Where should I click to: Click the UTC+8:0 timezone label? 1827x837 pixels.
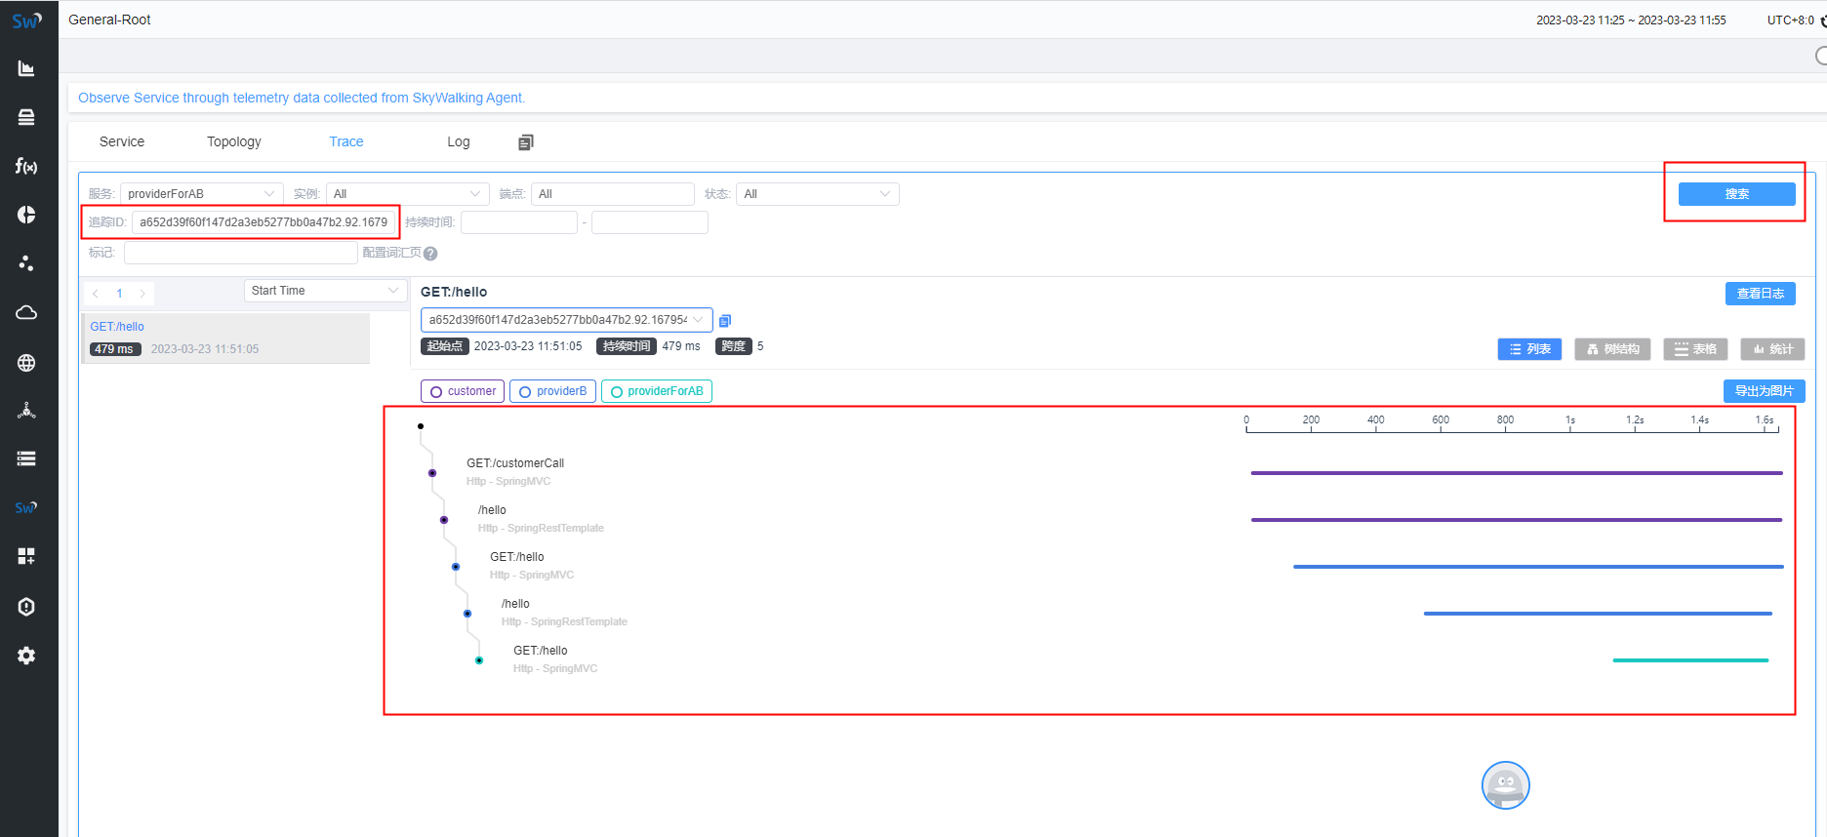[x=1790, y=20]
